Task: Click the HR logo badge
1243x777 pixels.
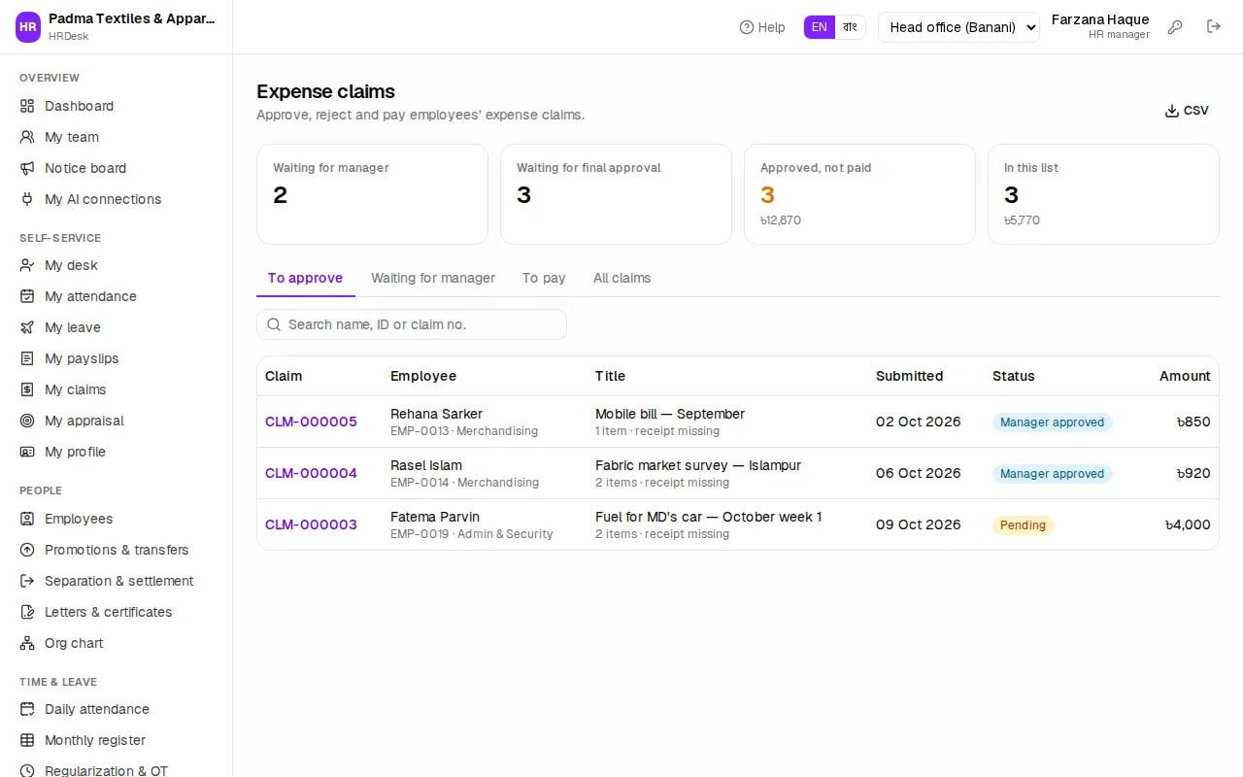Action: coord(28,27)
